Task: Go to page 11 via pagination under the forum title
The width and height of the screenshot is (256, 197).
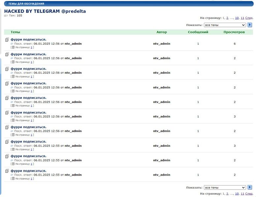Action: (x=242, y=18)
